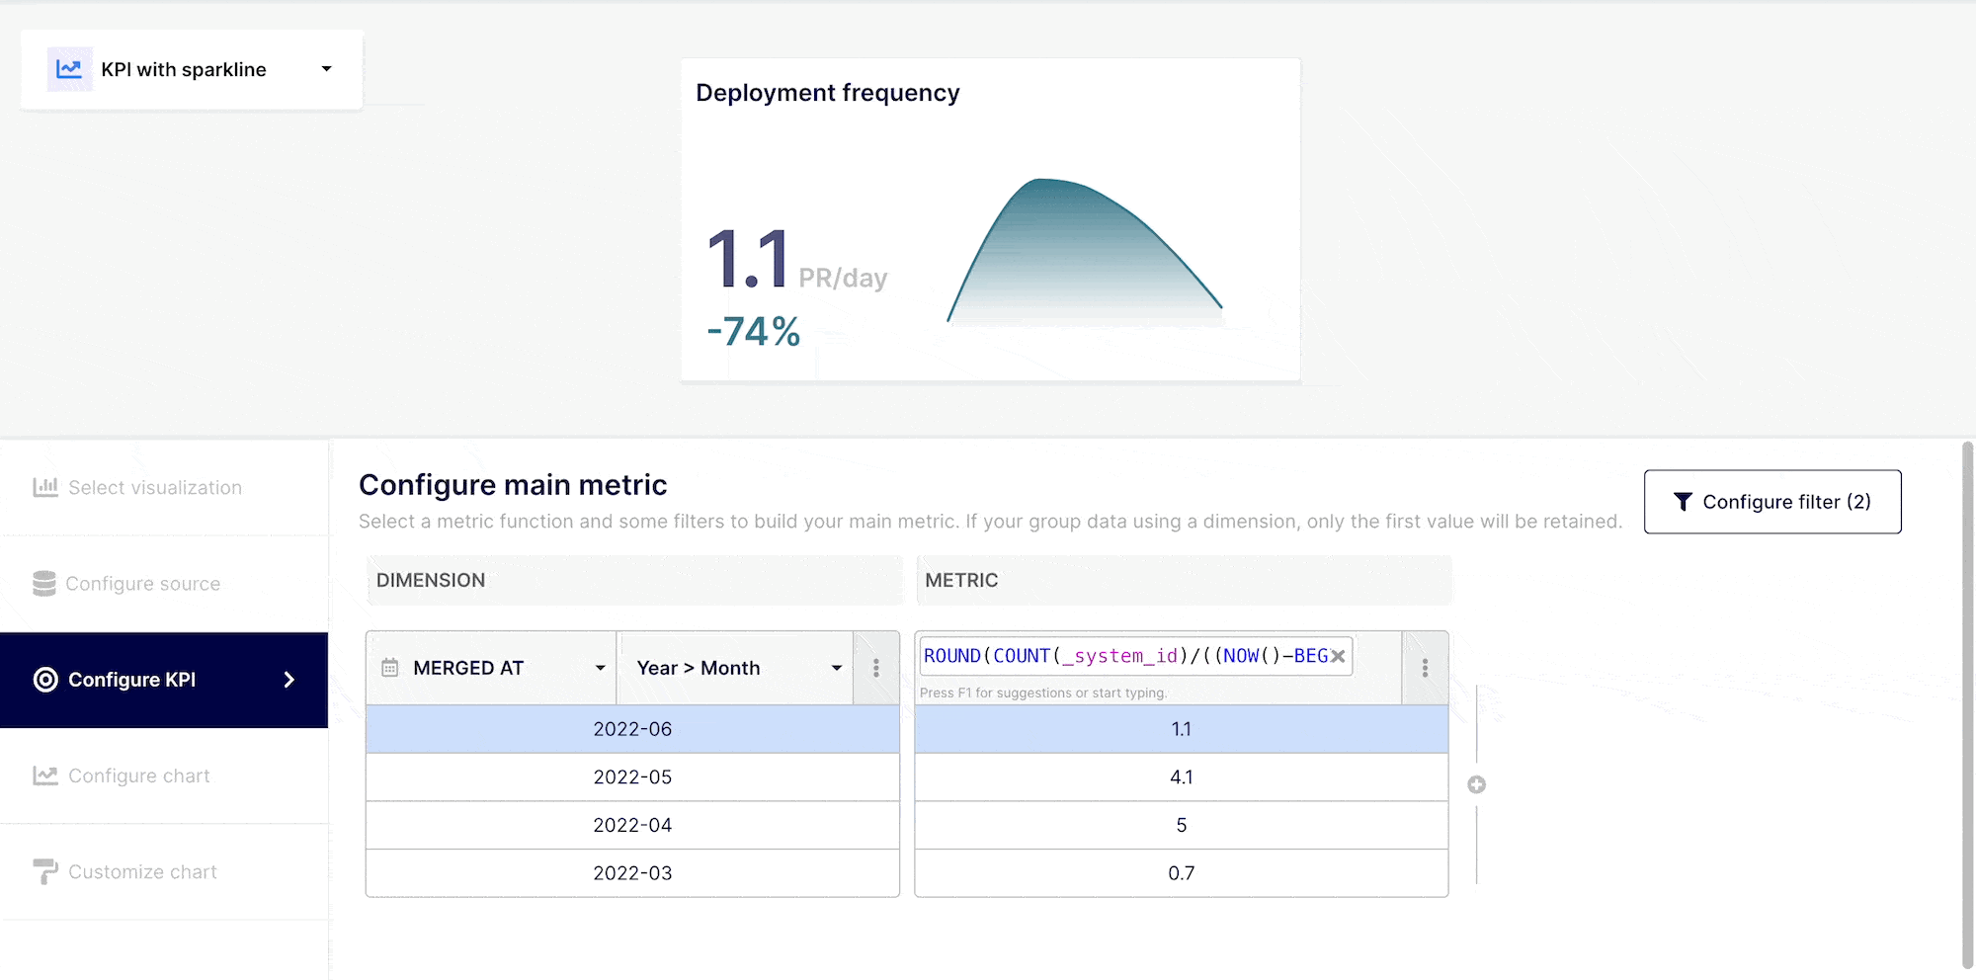Go to the Select visualization step
This screenshot has width=1976, height=980.
coord(155,488)
